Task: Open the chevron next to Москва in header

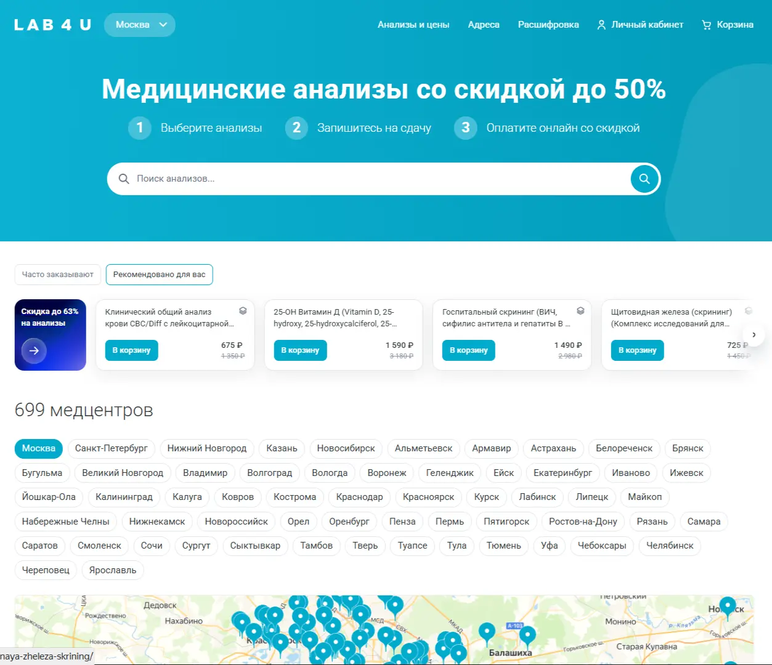Action: (163, 25)
